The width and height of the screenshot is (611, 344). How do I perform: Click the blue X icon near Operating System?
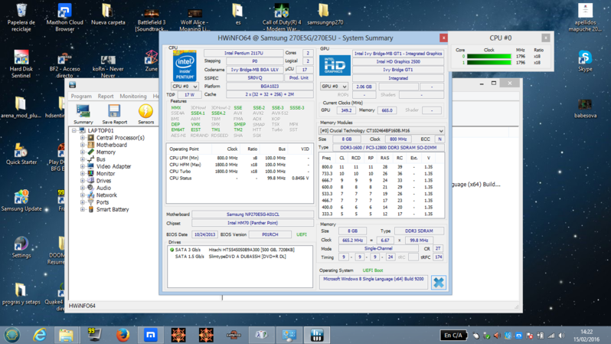(439, 283)
